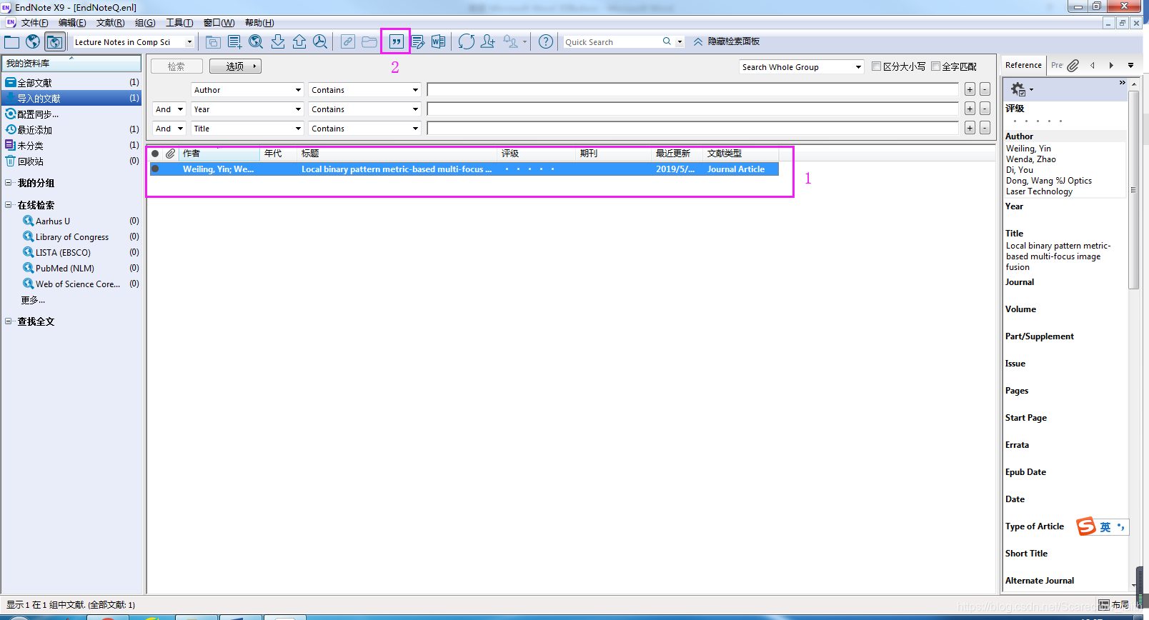Click 更多... under online search
The height and width of the screenshot is (620, 1149).
click(33, 300)
